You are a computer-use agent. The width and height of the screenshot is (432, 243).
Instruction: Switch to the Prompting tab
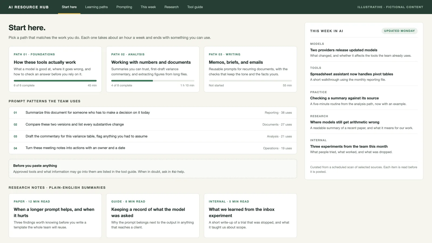[124, 7]
